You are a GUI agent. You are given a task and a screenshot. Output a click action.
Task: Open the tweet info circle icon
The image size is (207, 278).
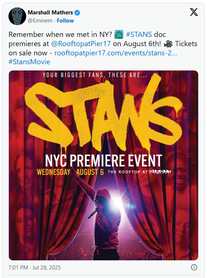tap(194, 267)
